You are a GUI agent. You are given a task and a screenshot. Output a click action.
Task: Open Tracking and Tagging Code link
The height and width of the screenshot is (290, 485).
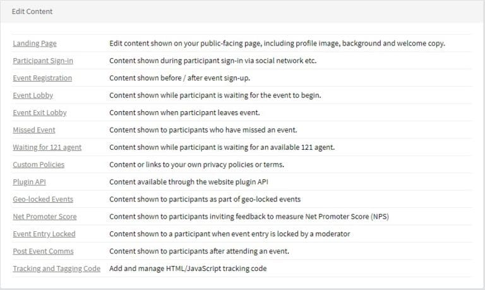point(57,269)
